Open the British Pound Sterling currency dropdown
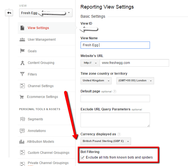 (106, 141)
